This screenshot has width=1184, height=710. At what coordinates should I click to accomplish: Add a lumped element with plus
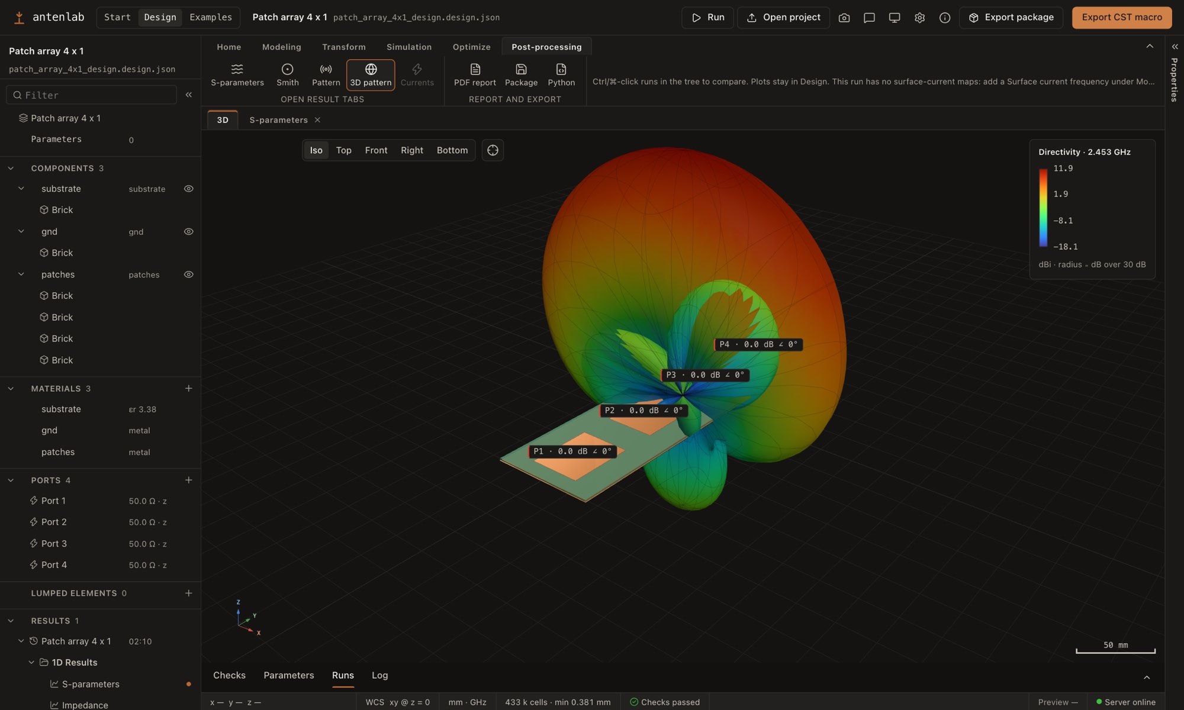(188, 593)
